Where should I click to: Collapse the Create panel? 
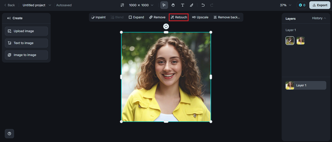pos(9,18)
